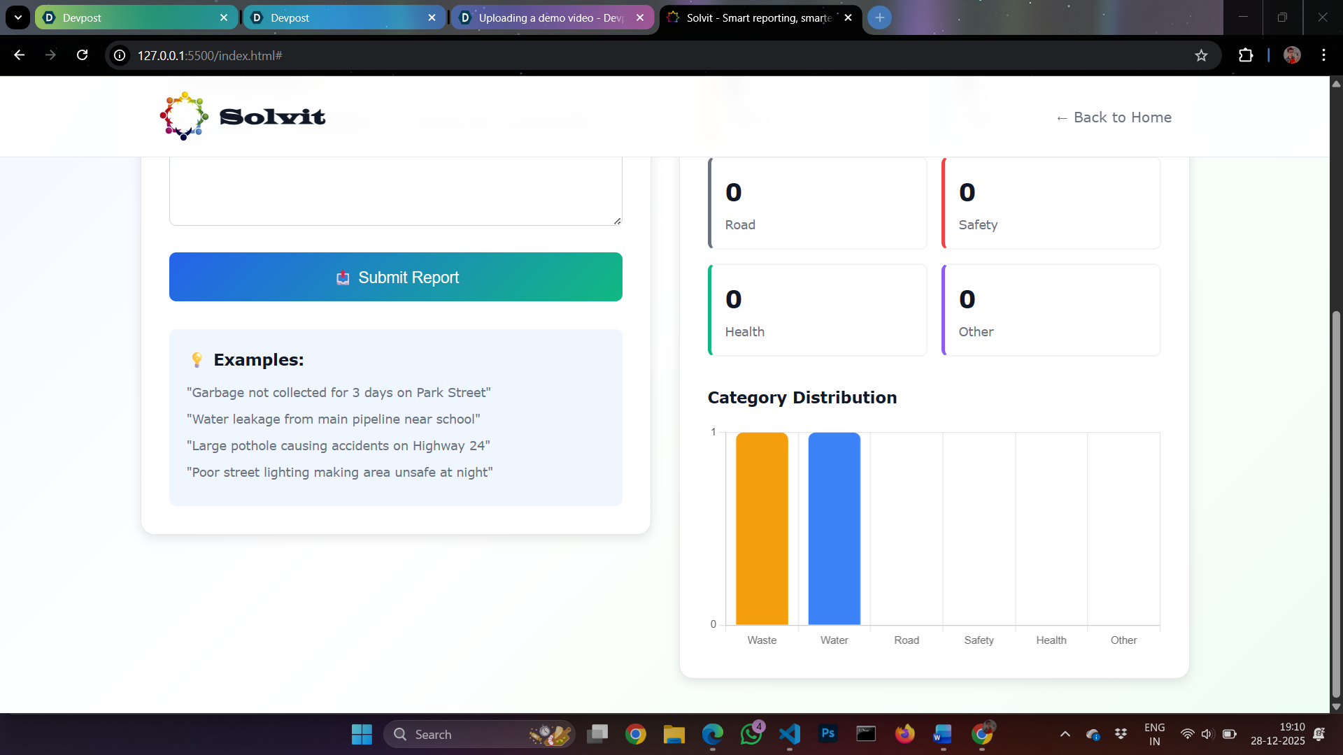Click example "Large pothole causing accidents on Highway 24"
This screenshot has width=1343, height=755.
click(339, 445)
